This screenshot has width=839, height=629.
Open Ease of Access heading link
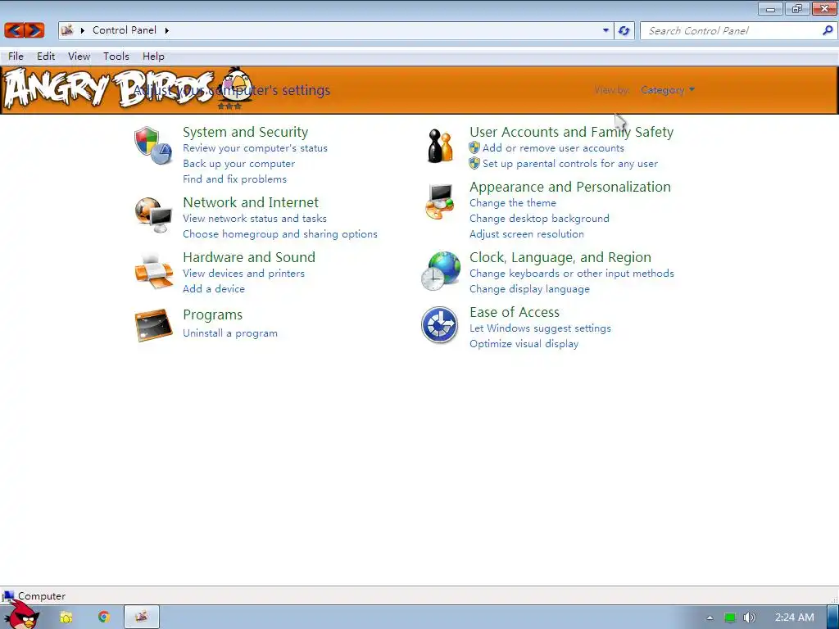click(x=515, y=312)
